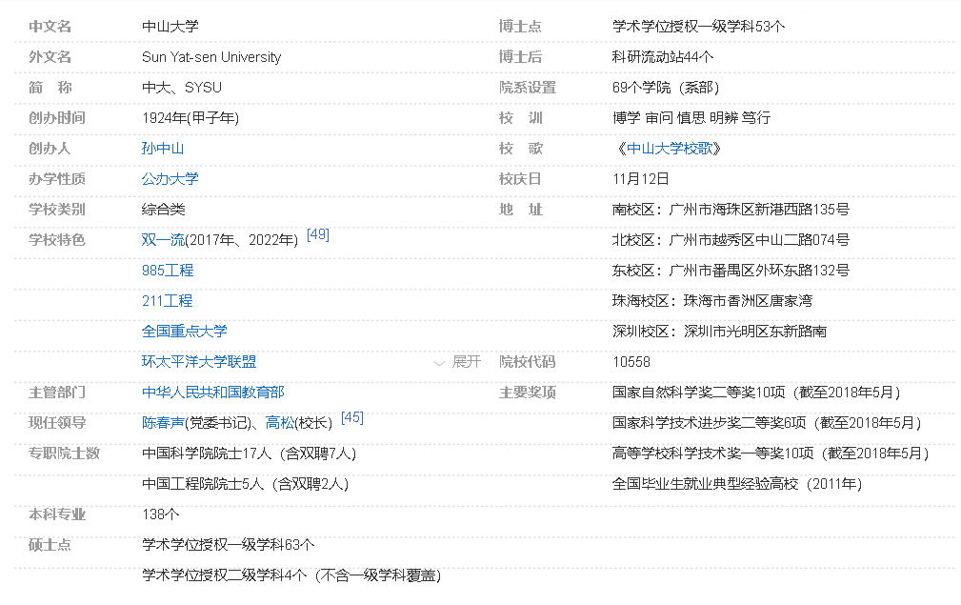Open the 全国重点大学 link
The image size is (961, 605).
pyautogui.click(x=184, y=332)
